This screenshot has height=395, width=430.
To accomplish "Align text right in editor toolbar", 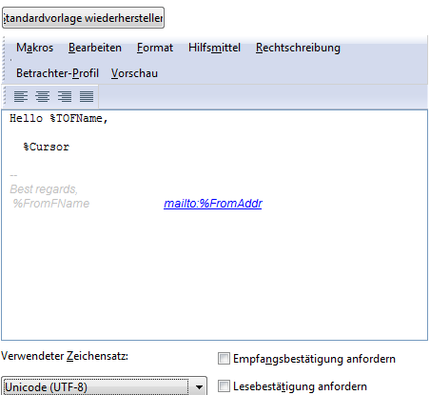I will 65,96.
